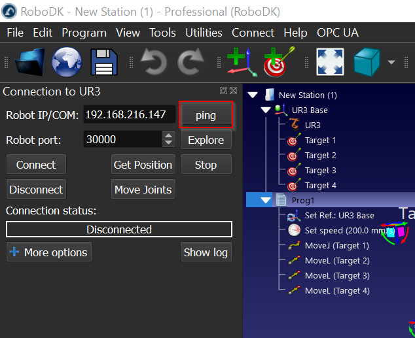415x338 pixels.
Task: Select Target 1 icon in tree
Action: pos(294,139)
